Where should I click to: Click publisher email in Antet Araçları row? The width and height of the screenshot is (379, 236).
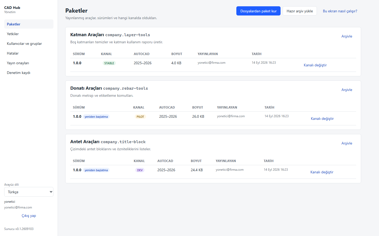(x=230, y=170)
